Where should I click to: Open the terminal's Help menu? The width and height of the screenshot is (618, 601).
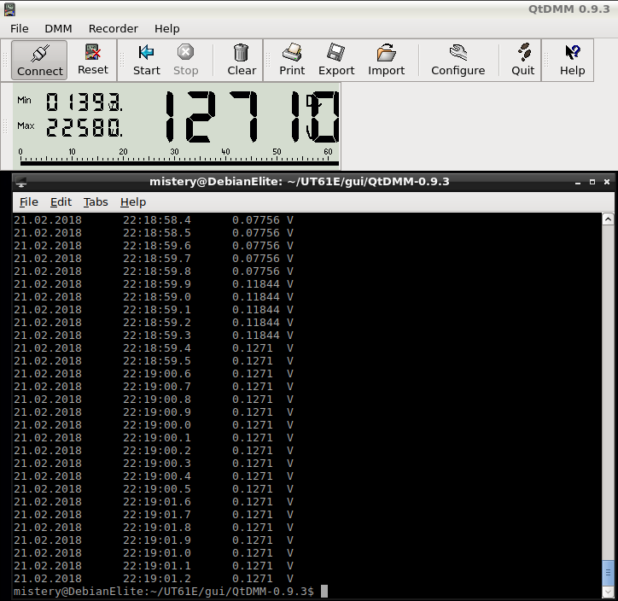point(133,201)
